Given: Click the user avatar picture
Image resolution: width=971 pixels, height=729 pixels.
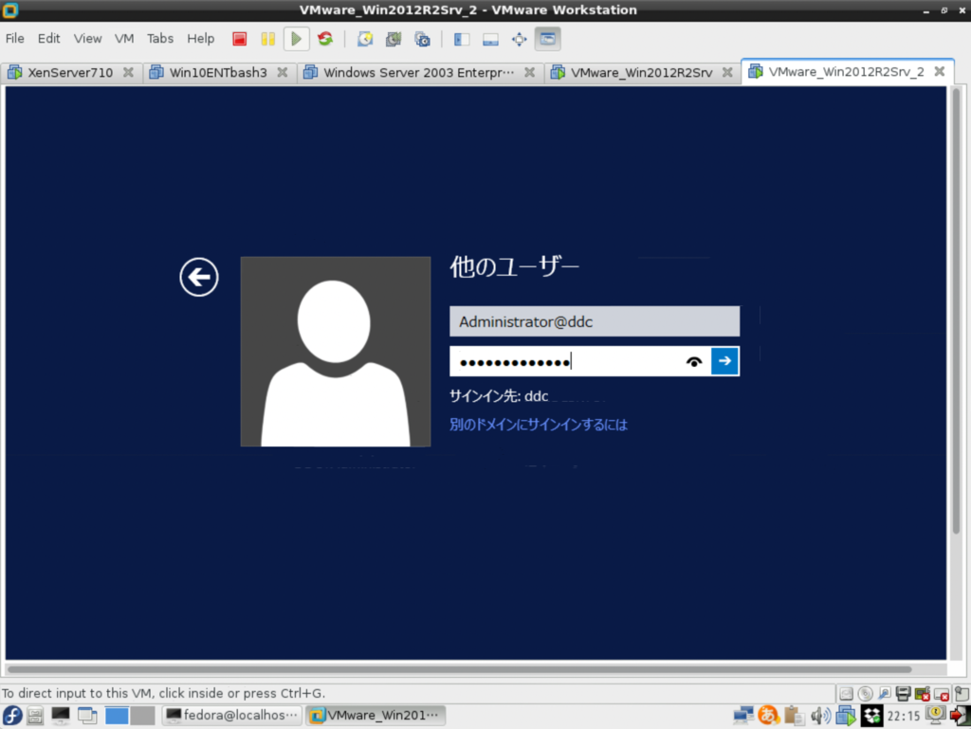Looking at the screenshot, I should [x=335, y=352].
